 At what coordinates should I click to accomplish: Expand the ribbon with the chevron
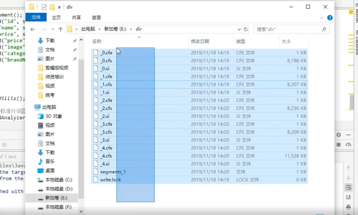pos(321,17)
